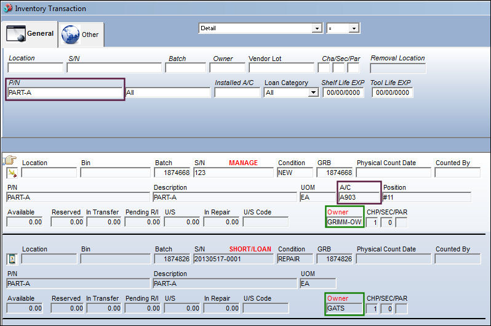Click the U/S Code field of first record
The height and width of the screenshot is (326, 491).
click(266, 222)
